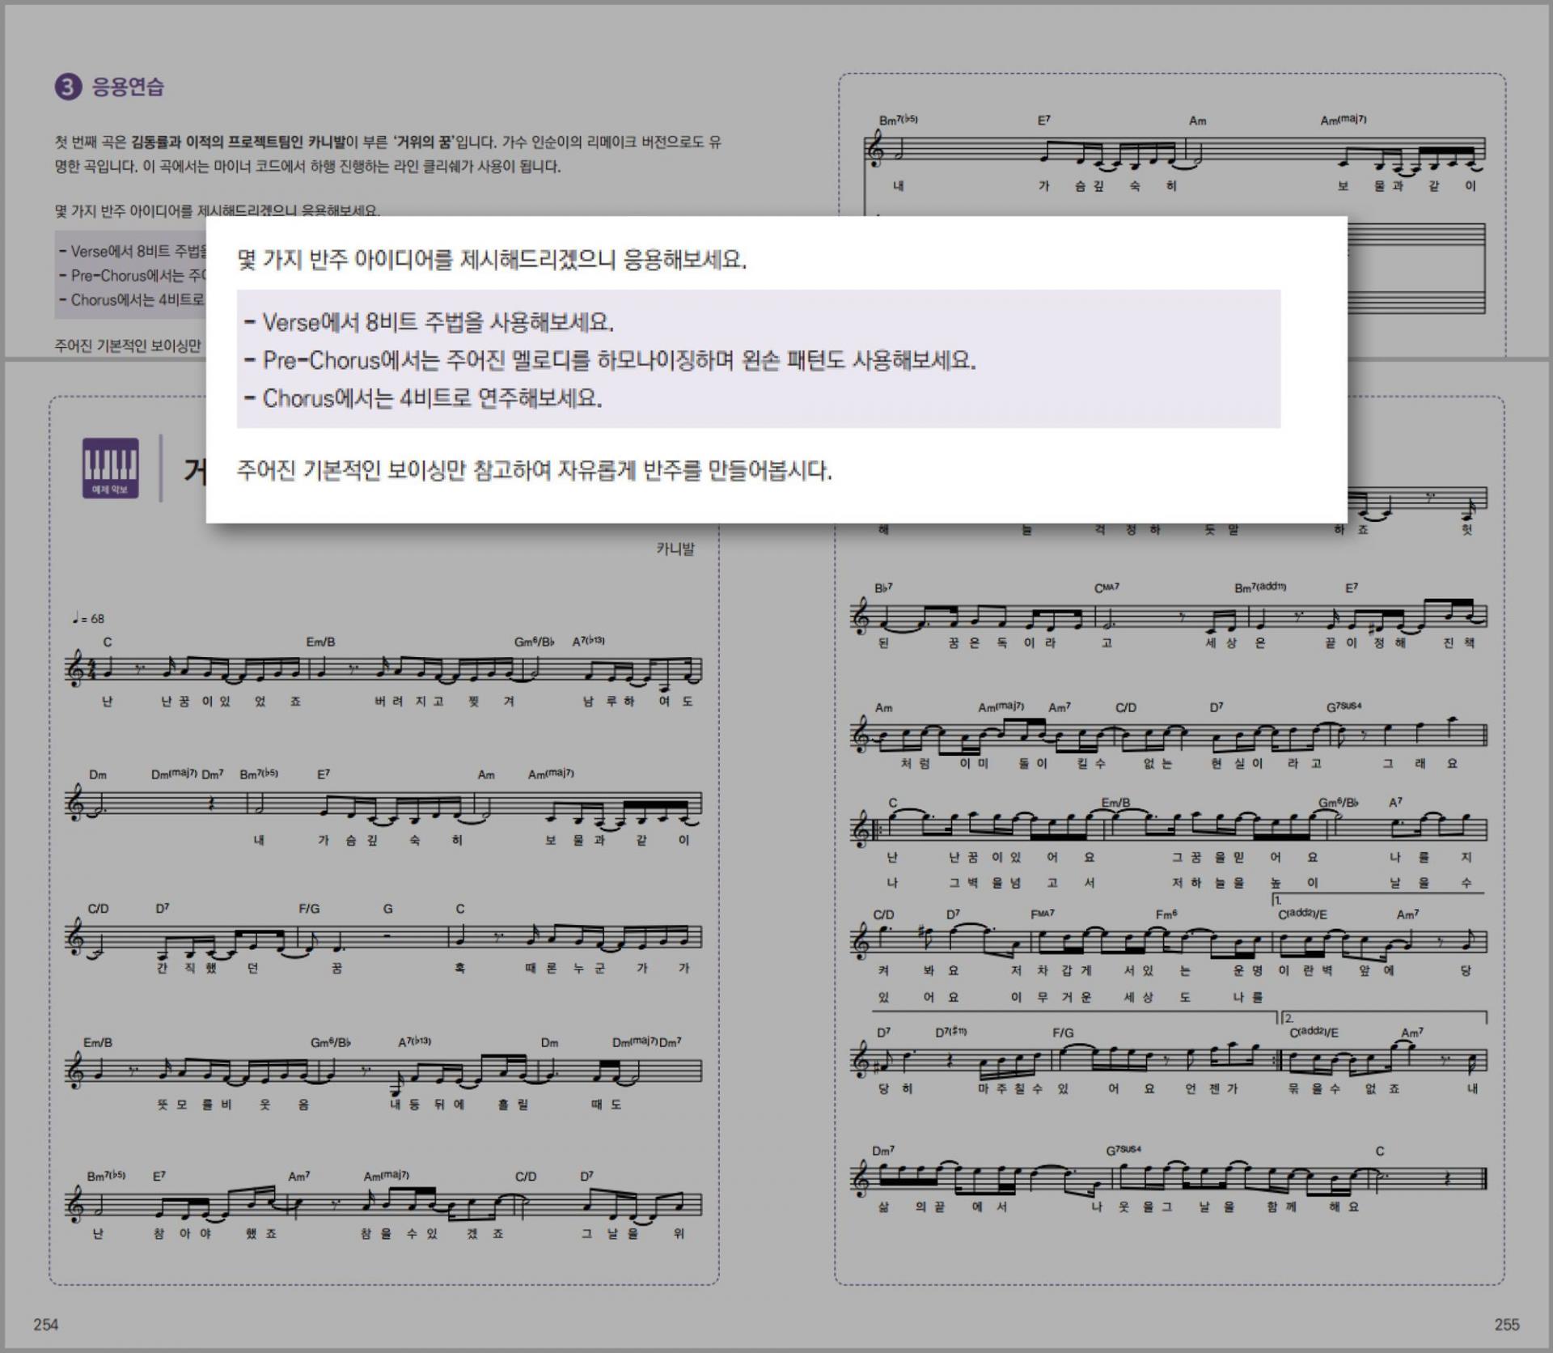Click the lyric '처럼 이미 돌이킬 수 없는'
This screenshot has height=1353, width=1553.
click(1036, 763)
